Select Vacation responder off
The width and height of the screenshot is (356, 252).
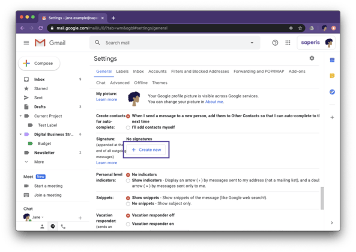pyautogui.click(x=128, y=215)
